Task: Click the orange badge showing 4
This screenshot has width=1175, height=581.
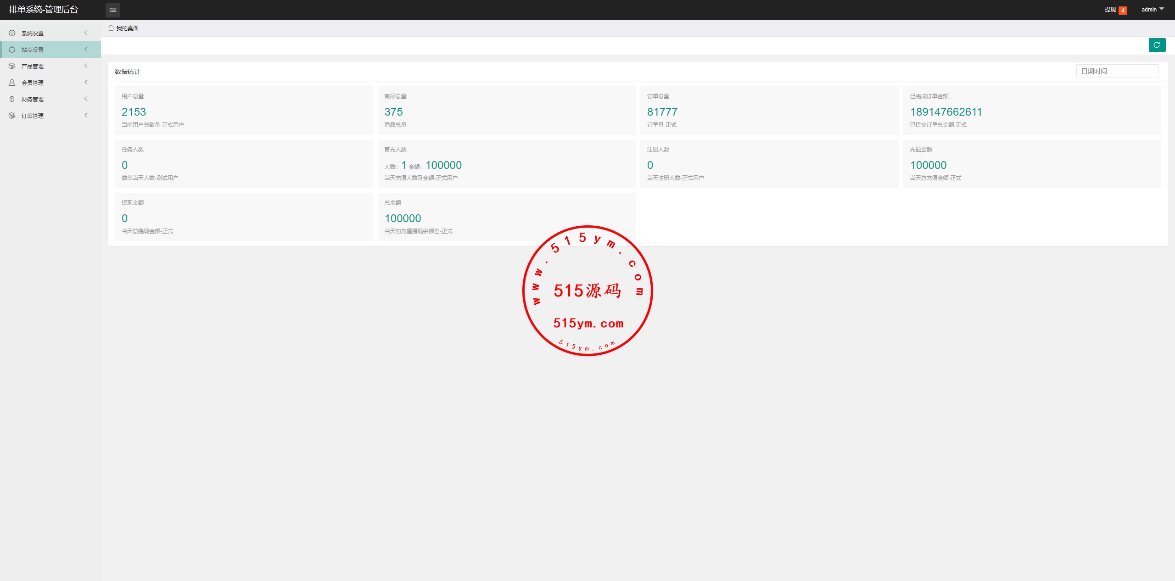Action: 1123,11
